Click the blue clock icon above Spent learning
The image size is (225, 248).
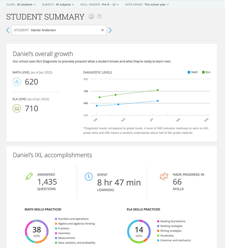click(89, 177)
